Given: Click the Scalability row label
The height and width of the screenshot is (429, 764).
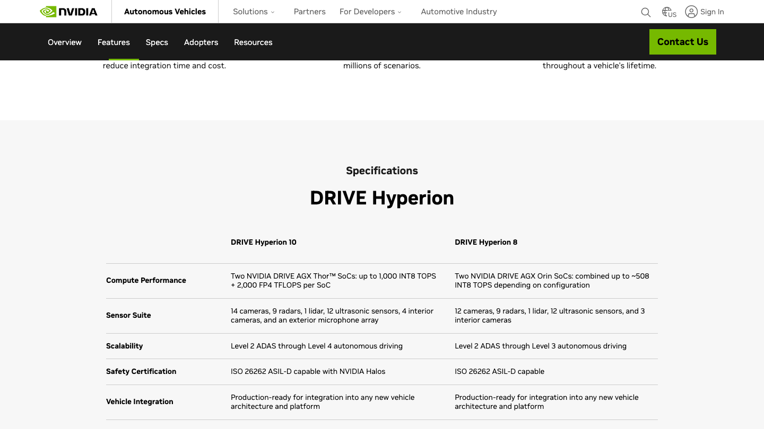Looking at the screenshot, I should [125, 346].
